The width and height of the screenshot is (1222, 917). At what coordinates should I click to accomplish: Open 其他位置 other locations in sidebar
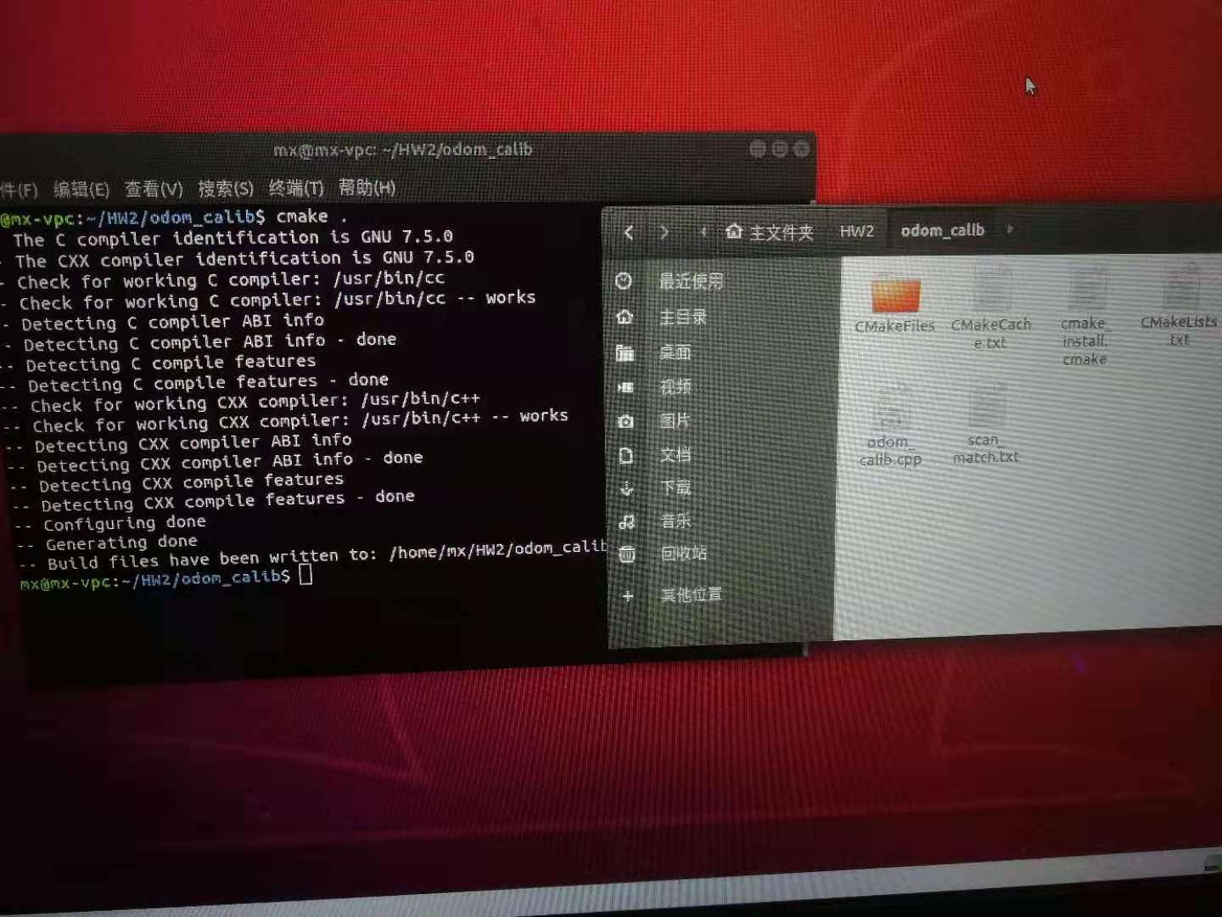pyautogui.click(x=691, y=594)
